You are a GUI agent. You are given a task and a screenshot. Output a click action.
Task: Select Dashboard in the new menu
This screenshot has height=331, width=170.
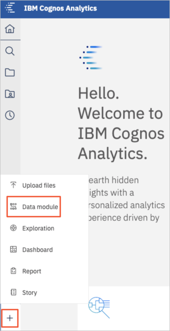(x=44, y=250)
